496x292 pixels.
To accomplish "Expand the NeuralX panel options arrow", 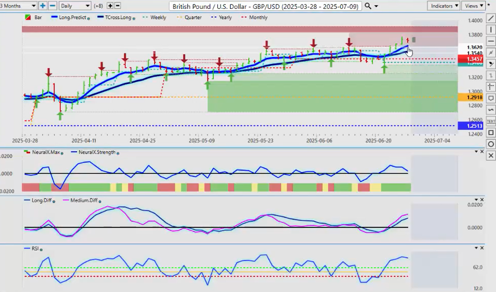I will click(x=476, y=152).
